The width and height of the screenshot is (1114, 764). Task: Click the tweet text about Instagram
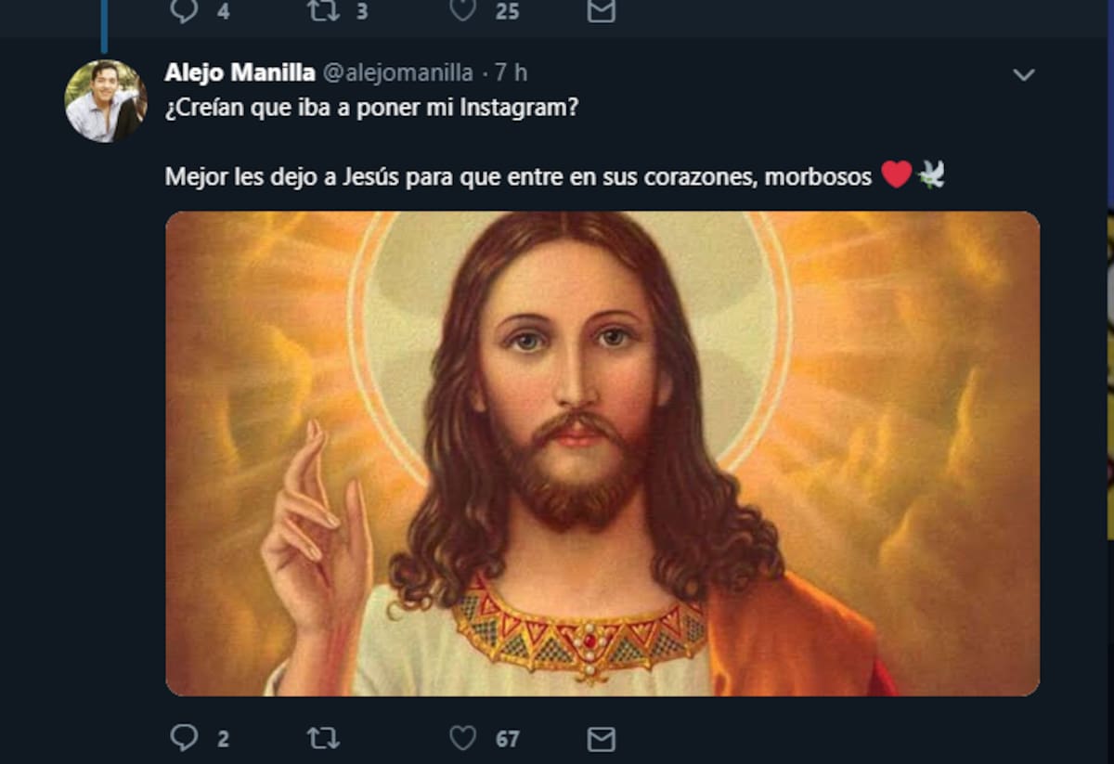[x=371, y=108]
